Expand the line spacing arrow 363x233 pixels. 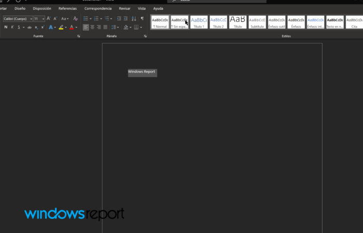(x=118, y=27)
